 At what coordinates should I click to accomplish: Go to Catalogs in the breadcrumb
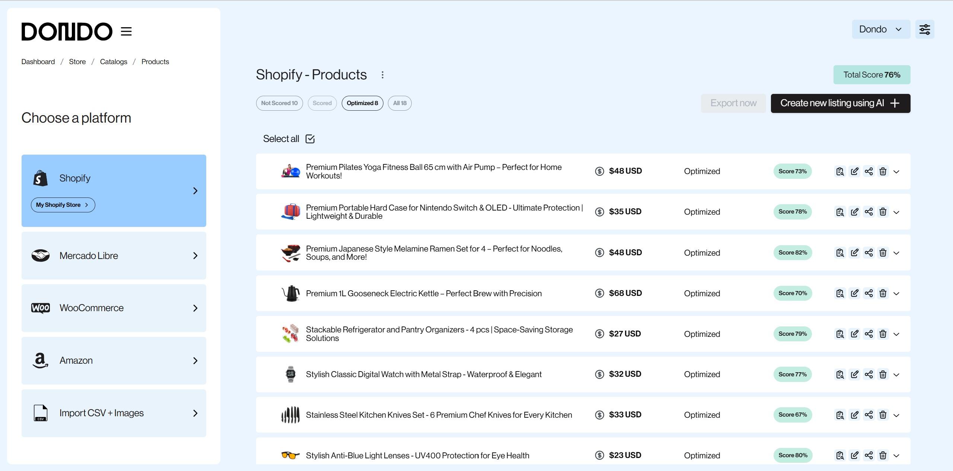(x=114, y=62)
